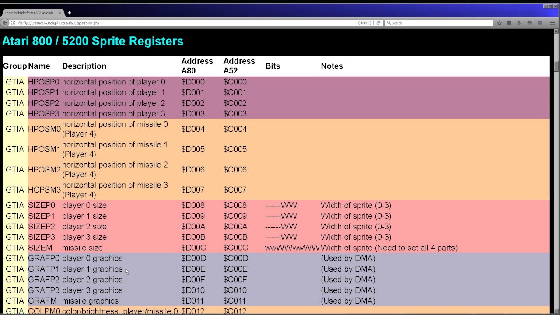Select the GRAFP0 register name

tap(43, 259)
